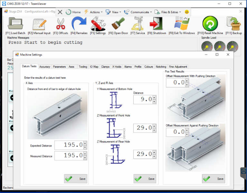Open TeamViewer Actions dropdown
The image size is (247, 193).
click(93, 12)
